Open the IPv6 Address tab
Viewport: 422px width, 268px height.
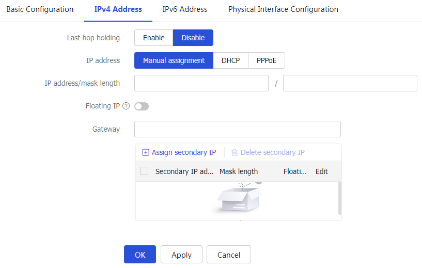[185, 9]
